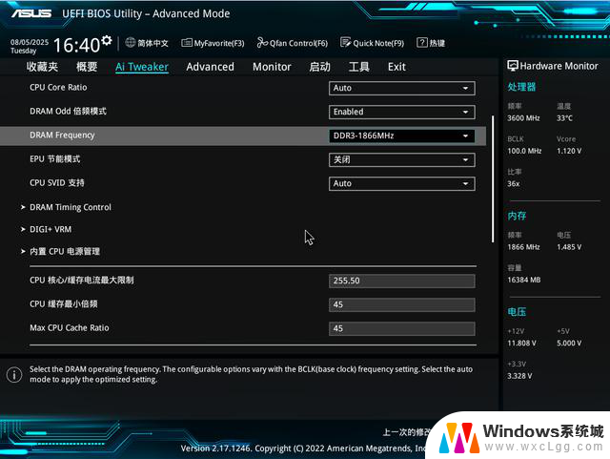Image resolution: width=610 pixels, height=459 pixels.
Task: Click the 3600 MHz CPU frequency reading
Action: [523, 118]
